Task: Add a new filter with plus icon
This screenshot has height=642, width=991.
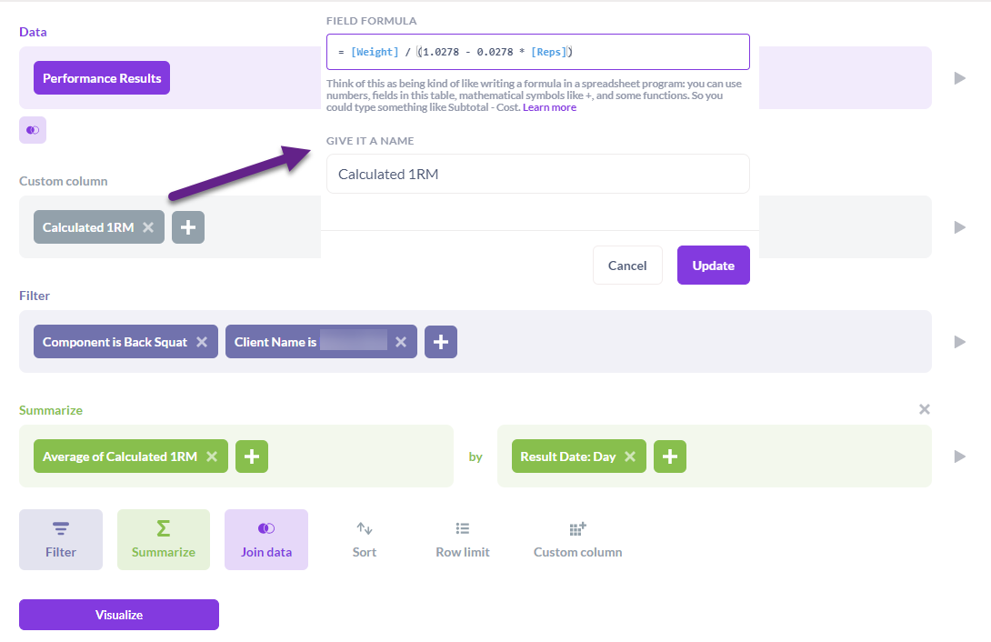Action: [x=441, y=342]
